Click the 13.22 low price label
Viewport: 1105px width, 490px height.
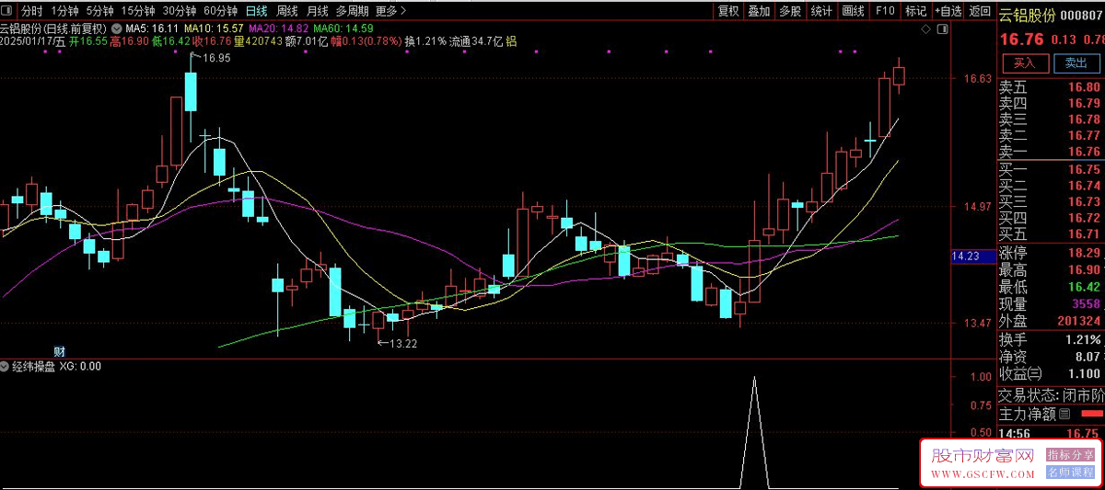tap(403, 343)
